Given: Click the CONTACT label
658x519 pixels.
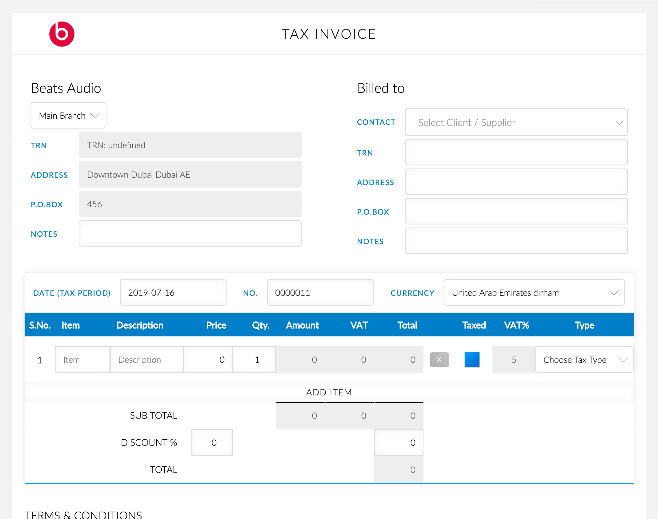Looking at the screenshot, I should pos(376,122).
